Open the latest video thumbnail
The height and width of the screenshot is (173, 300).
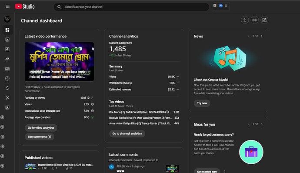pyautogui.click(x=59, y=62)
